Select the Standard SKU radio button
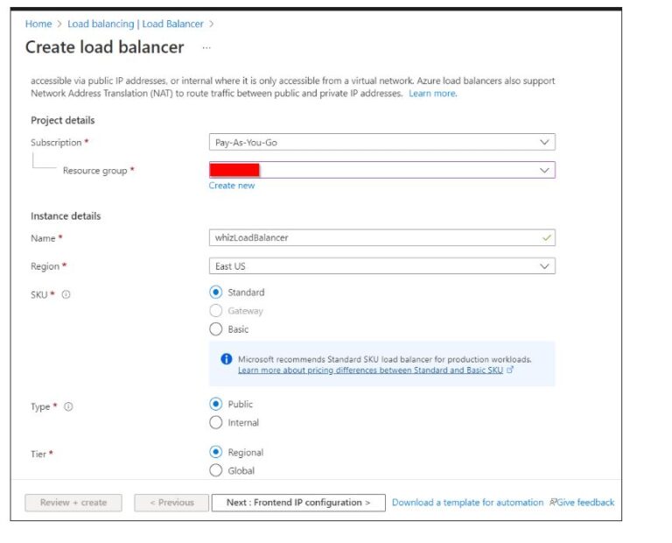Viewport: 672px width, 543px height. (x=216, y=293)
